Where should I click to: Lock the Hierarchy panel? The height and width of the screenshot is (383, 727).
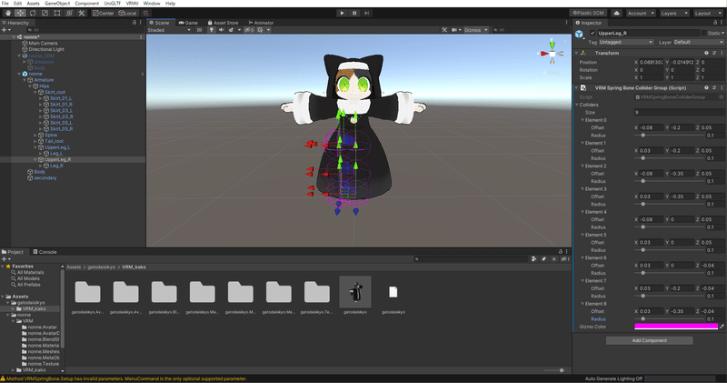pyautogui.click(x=134, y=22)
